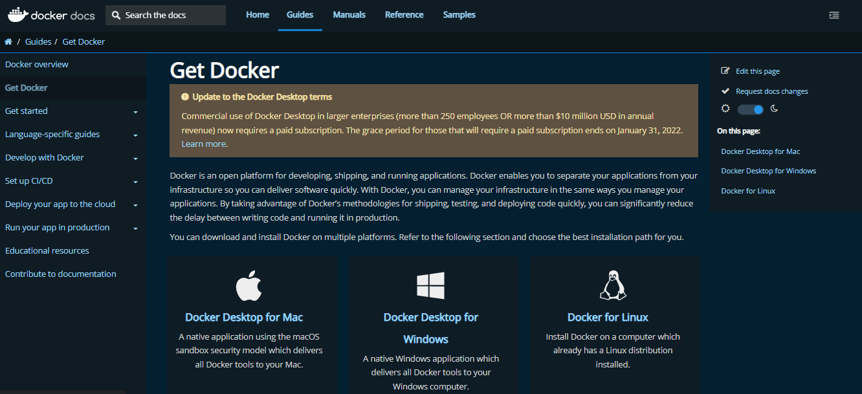This screenshot has width=862, height=394.
Task: Expand Language-specific guides section
Action: pyautogui.click(x=135, y=135)
